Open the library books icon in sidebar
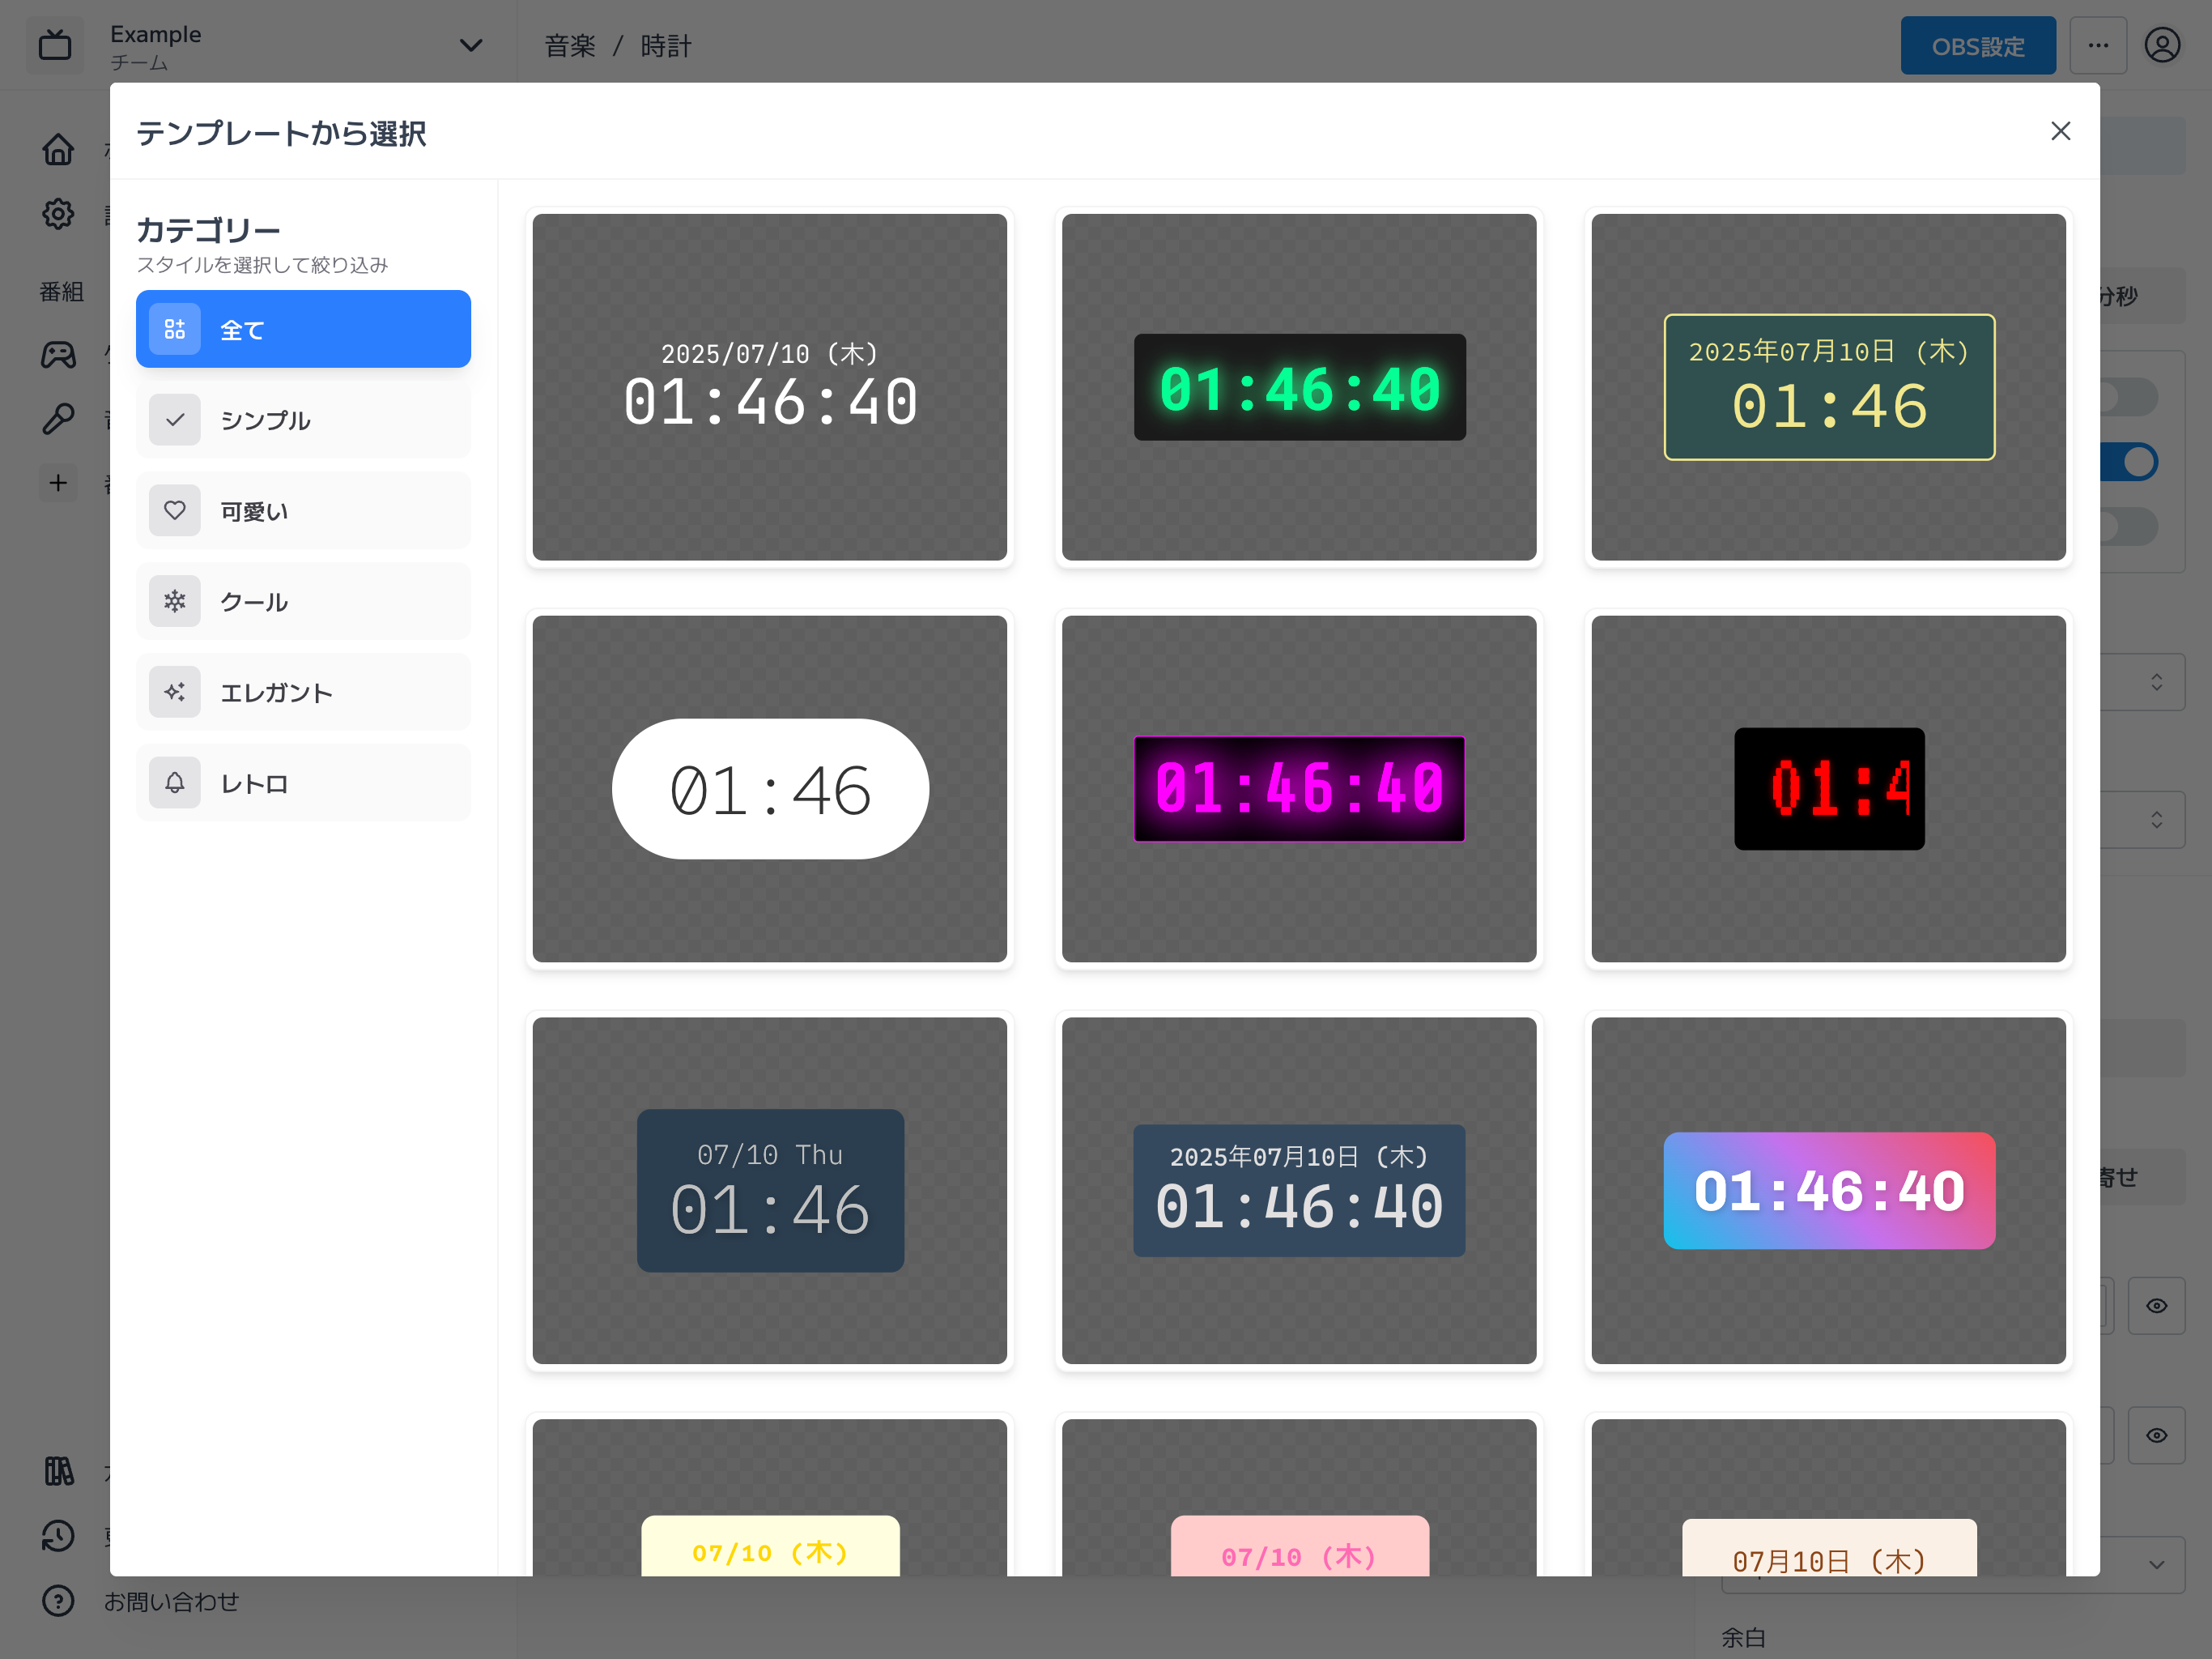Viewport: 2212px width, 1659px height. coord(58,1471)
